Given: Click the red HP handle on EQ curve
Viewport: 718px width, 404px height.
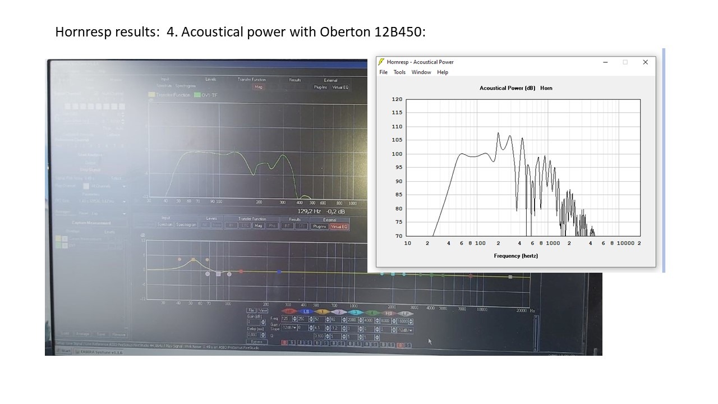Looking at the screenshot, I should point(241,271).
